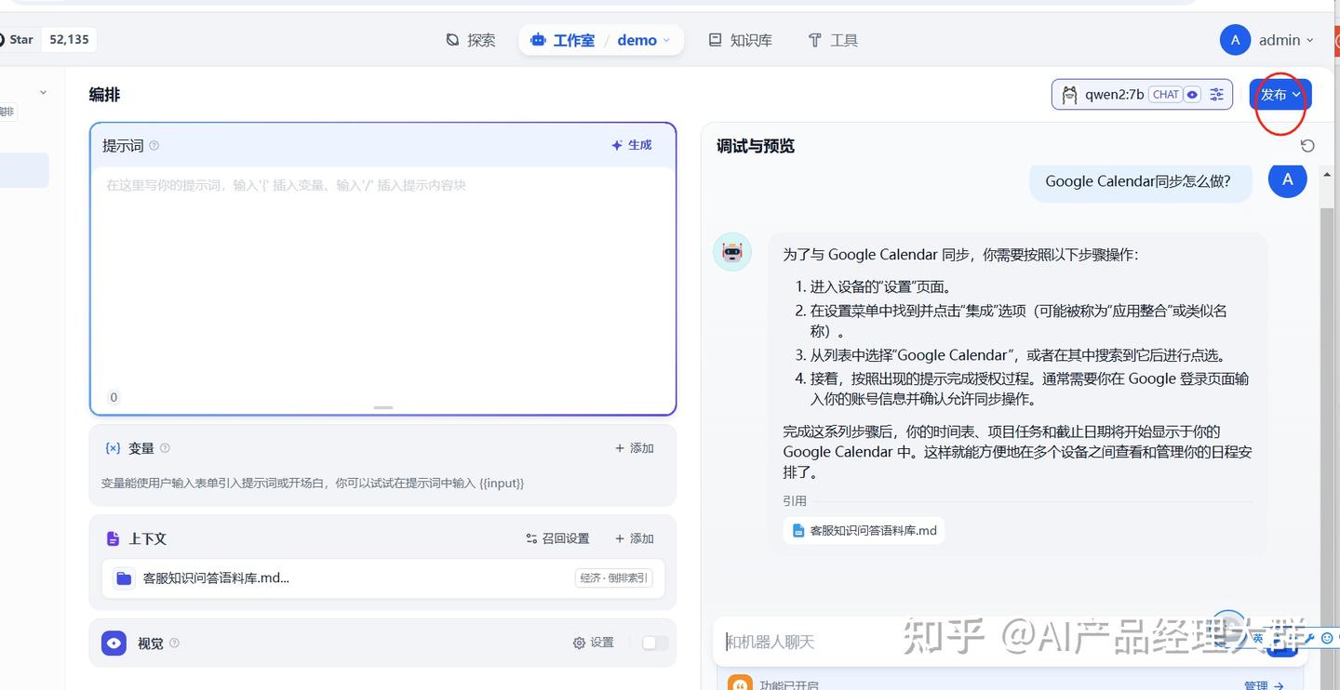
Task: Open model parameter settings sliders icon
Action: pos(1216,94)
